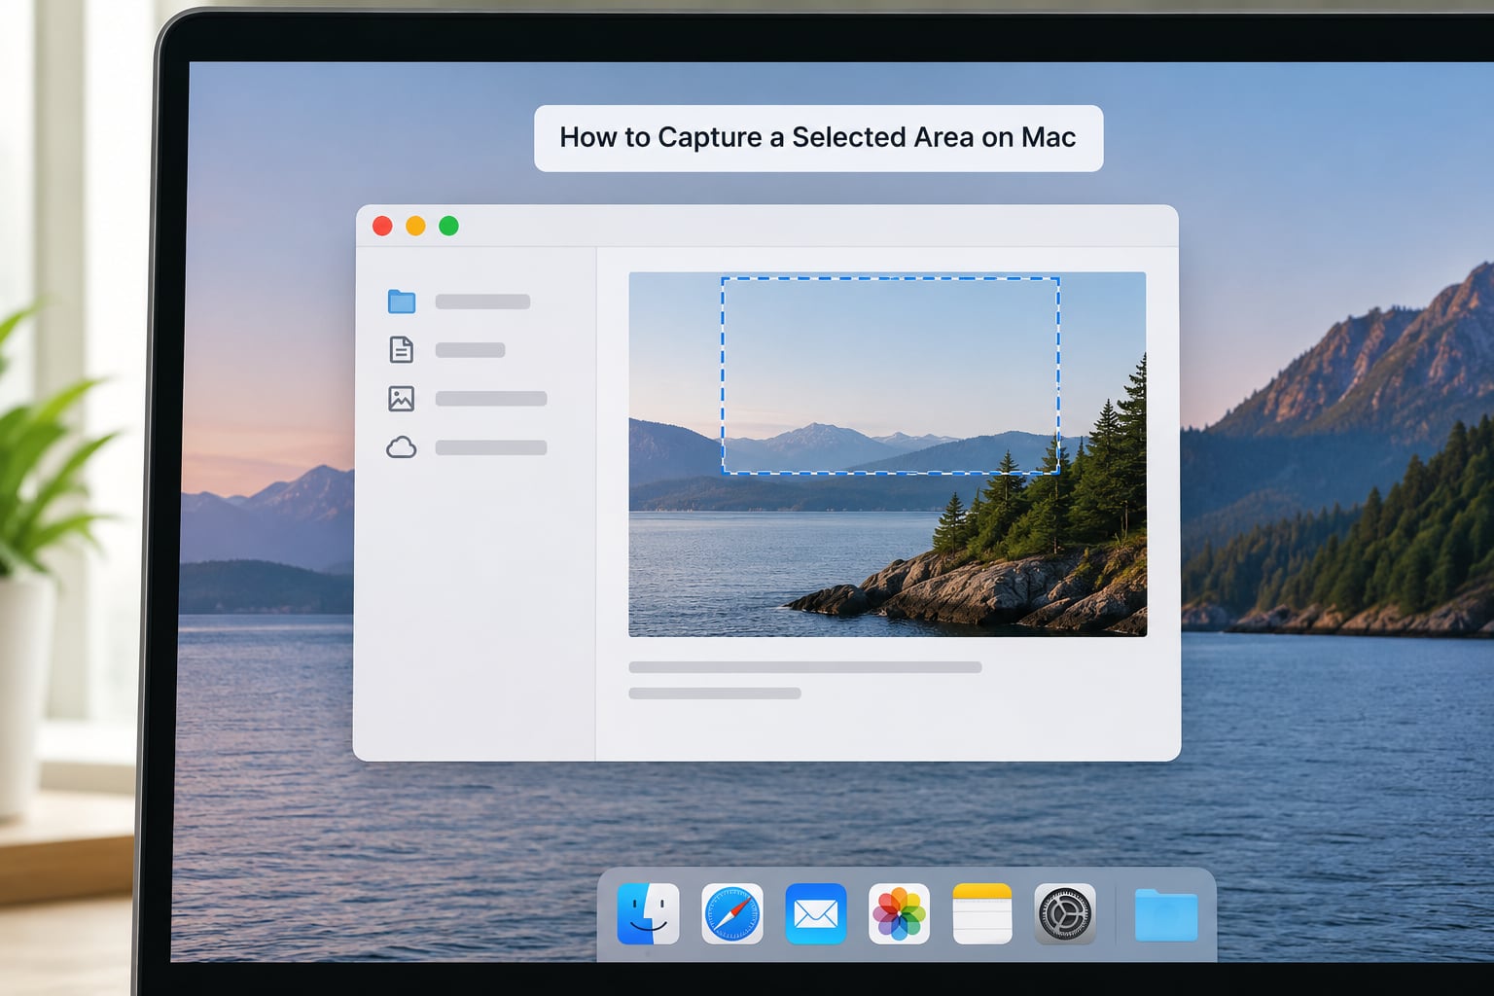Close the window with the red button
This screenshot has height=996, width=1494.
(x=382, y=226)
